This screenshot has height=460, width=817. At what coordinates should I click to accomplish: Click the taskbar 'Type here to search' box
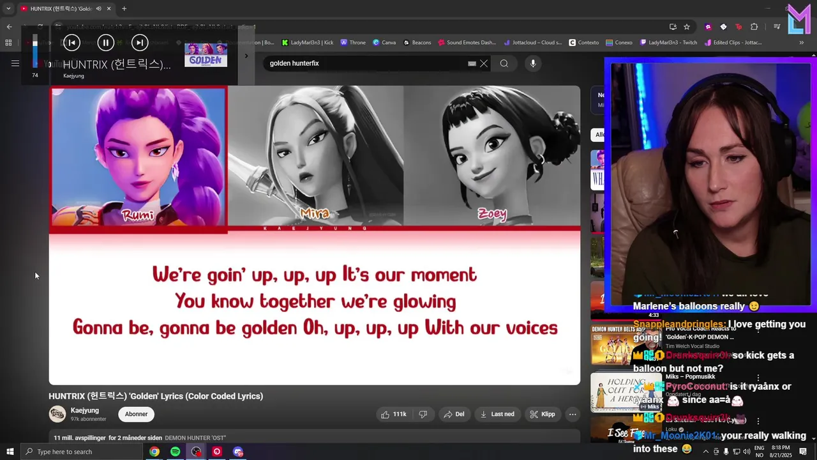[81, 452]
